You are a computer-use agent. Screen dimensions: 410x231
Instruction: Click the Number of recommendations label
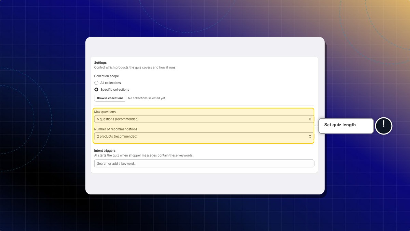click(116, 129)
